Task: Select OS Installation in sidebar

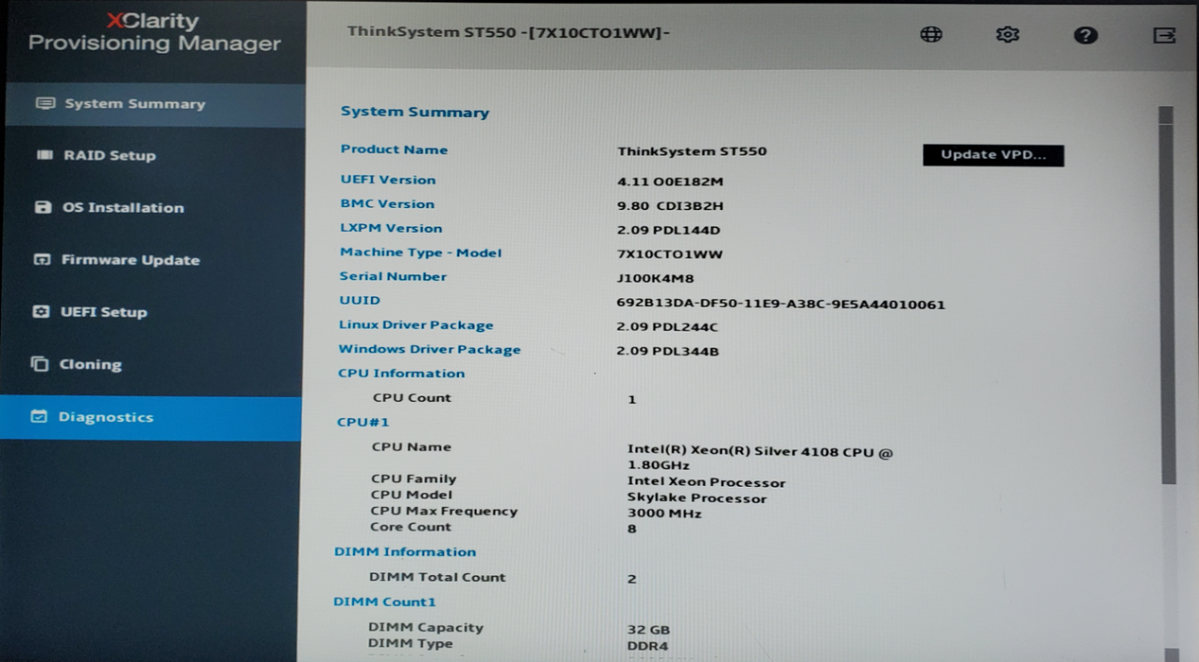Action: click(152, 207)
